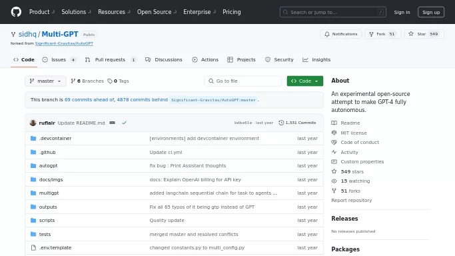Screen dimensions: 455x256
Task: Click the eye icon beside 15 watching
Action: 334,181
